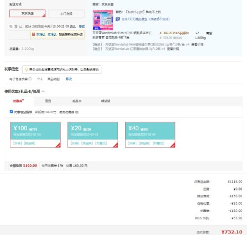Click the red ¥160.00 deduction amount
Image resolution: width=247 pixels, height=235 pixels.
(30, 166)
